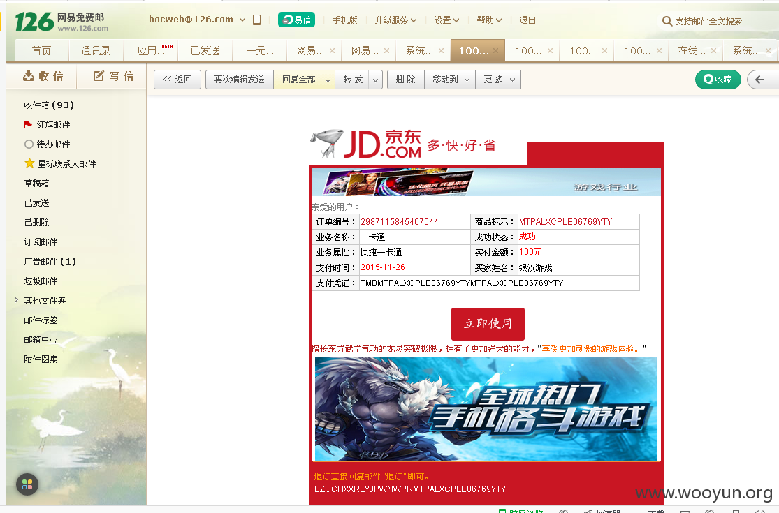The image size is (779, 513).
Task: Click order number 2987115845467044
Action: click(x=400, y=222)
